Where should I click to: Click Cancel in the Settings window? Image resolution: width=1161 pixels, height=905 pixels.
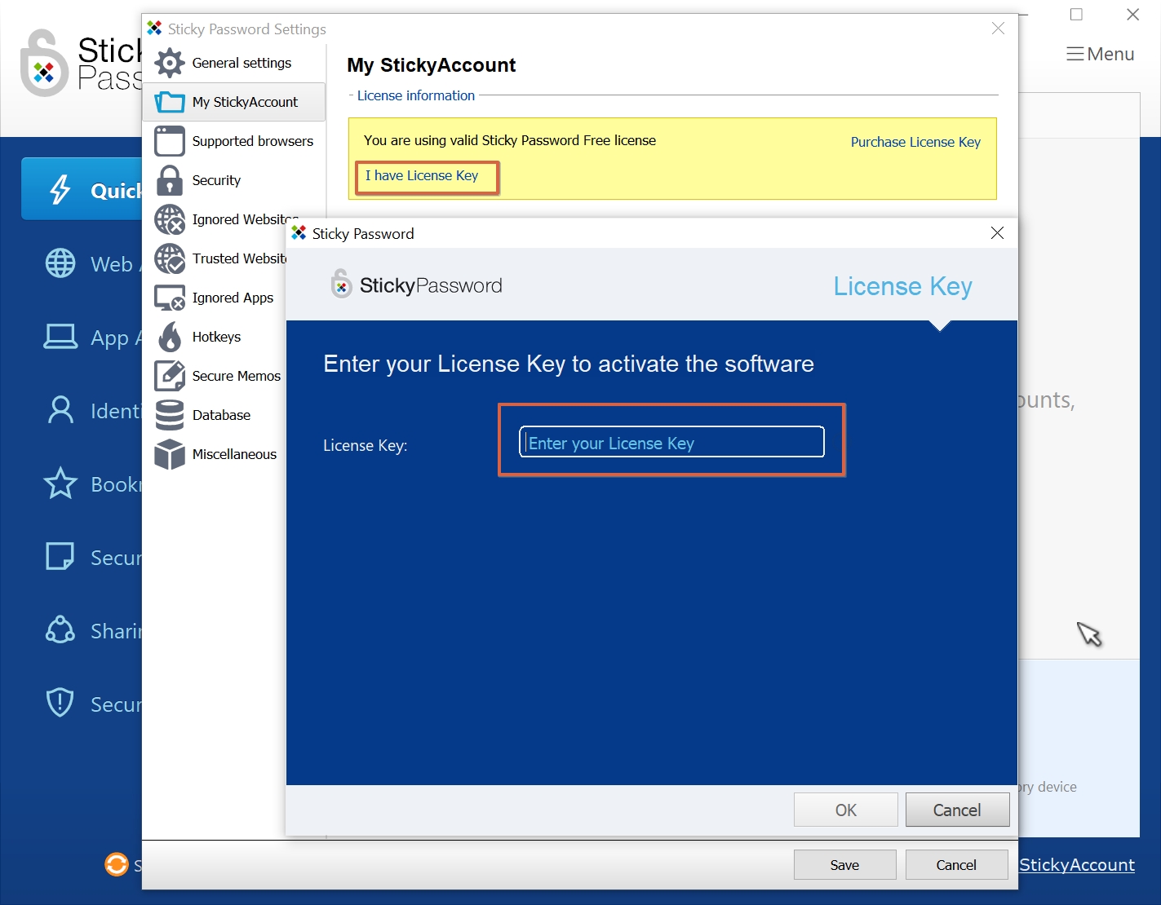[956, 864]
